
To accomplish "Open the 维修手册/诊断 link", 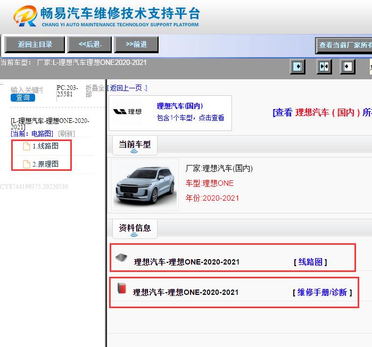I will 322,292.
